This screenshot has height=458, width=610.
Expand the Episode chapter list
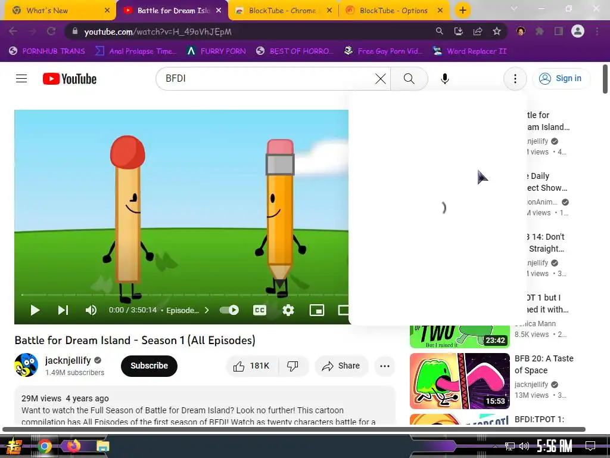(x=188, y=310)
